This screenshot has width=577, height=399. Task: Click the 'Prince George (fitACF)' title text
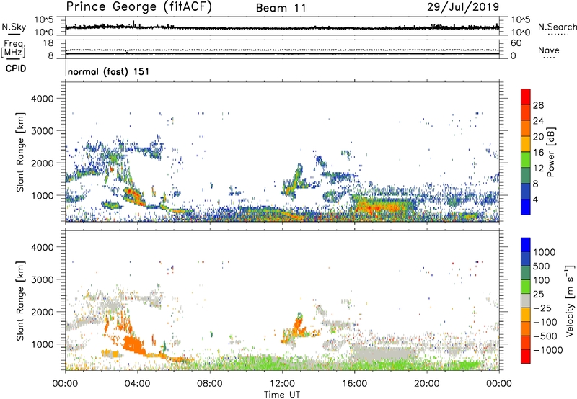click(139, 7)
